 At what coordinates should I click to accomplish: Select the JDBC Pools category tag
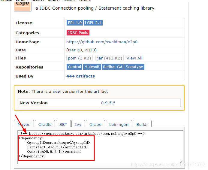click(x=78, y=33)
